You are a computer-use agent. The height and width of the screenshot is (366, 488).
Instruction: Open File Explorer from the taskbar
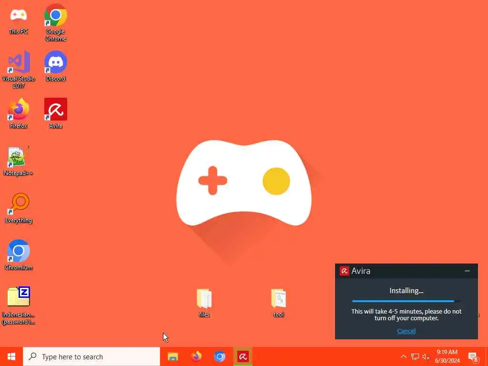click(173, 356)
